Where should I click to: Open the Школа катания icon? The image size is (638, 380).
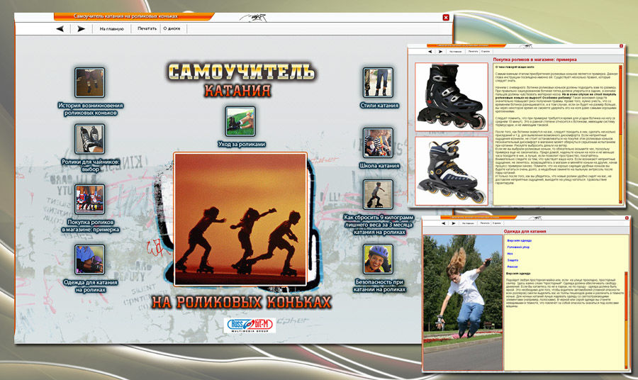pyautogui.click(x=379, y=142)
